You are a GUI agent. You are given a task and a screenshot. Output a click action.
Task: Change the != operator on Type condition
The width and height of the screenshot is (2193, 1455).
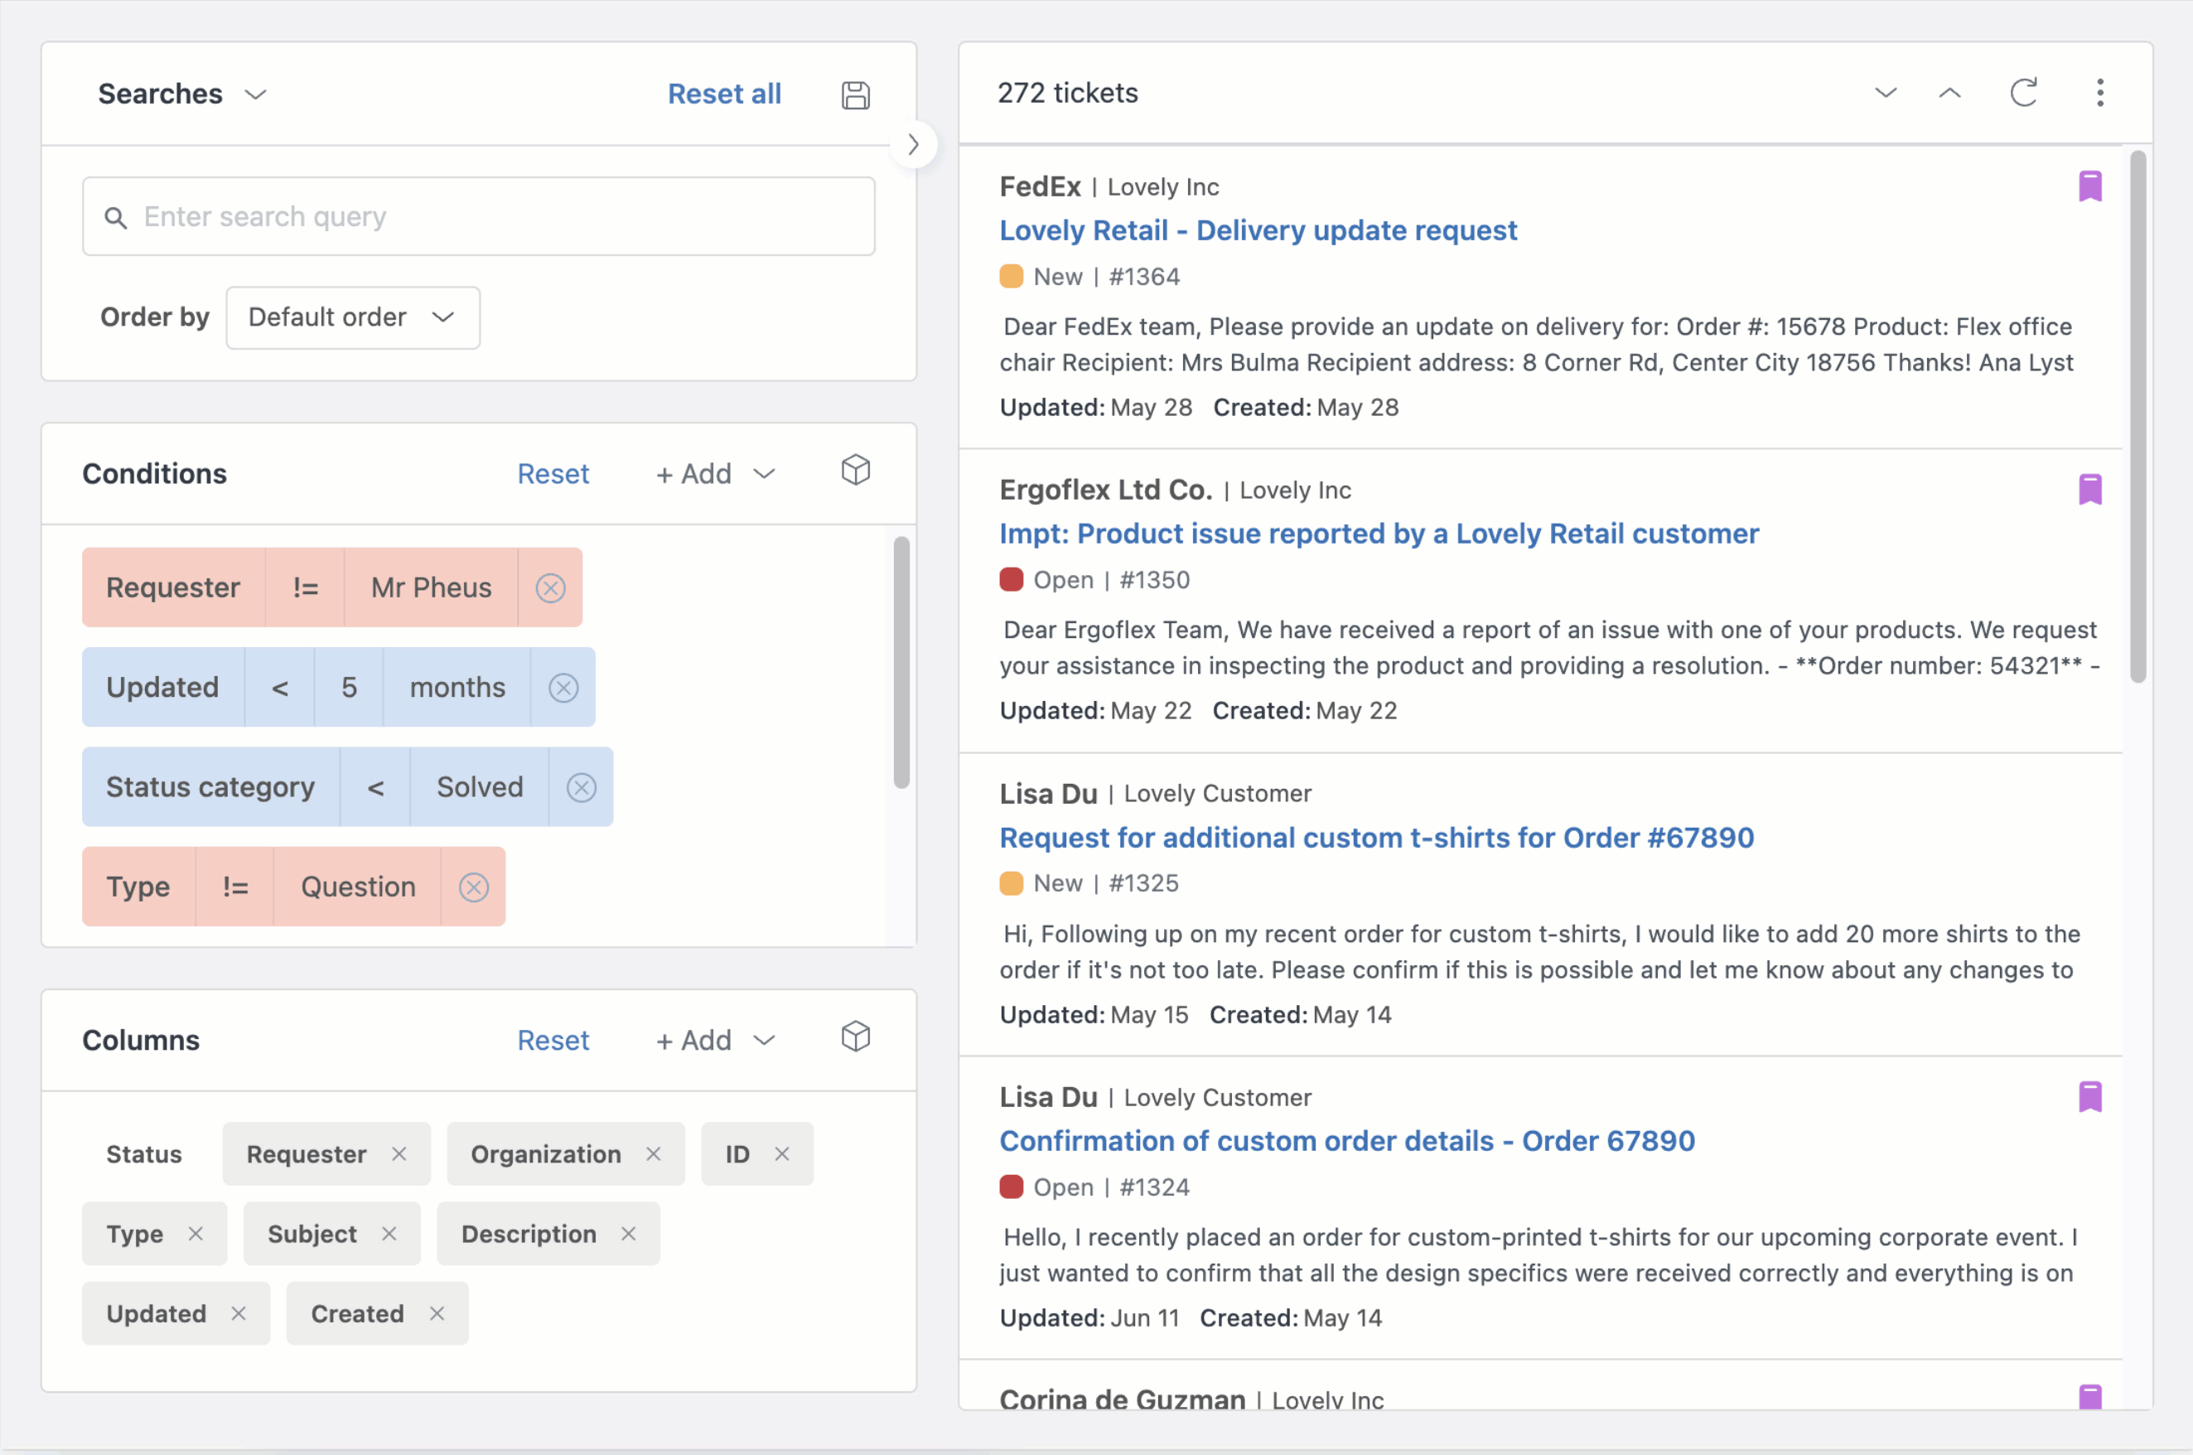pos(234,887)
